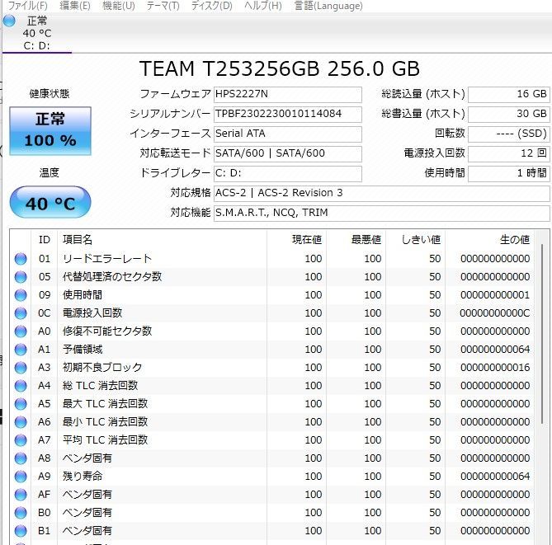Click the total host reads value 16 GB

[509, 94]
